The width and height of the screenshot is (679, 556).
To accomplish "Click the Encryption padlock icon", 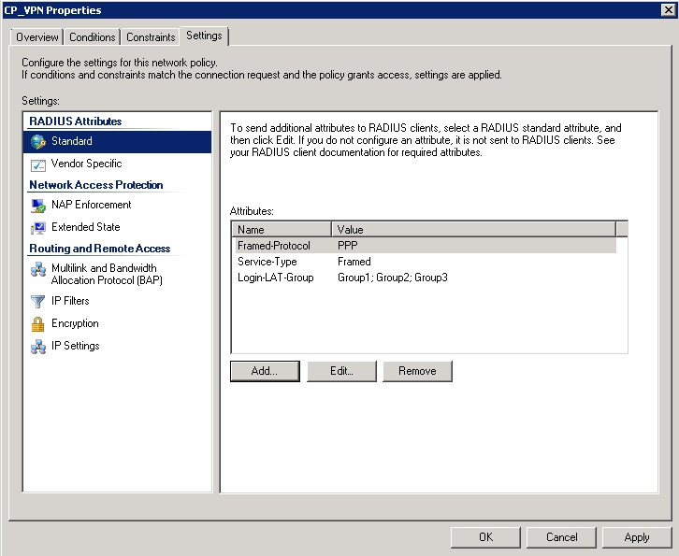I will (x=38, y=324).
